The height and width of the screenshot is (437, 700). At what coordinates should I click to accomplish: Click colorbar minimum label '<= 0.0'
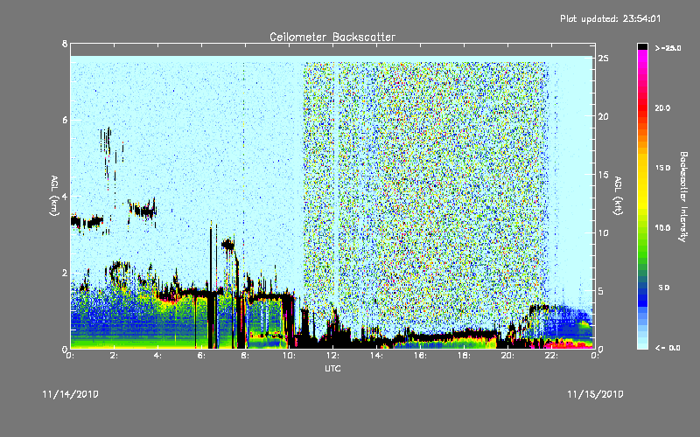click(668, 348)
